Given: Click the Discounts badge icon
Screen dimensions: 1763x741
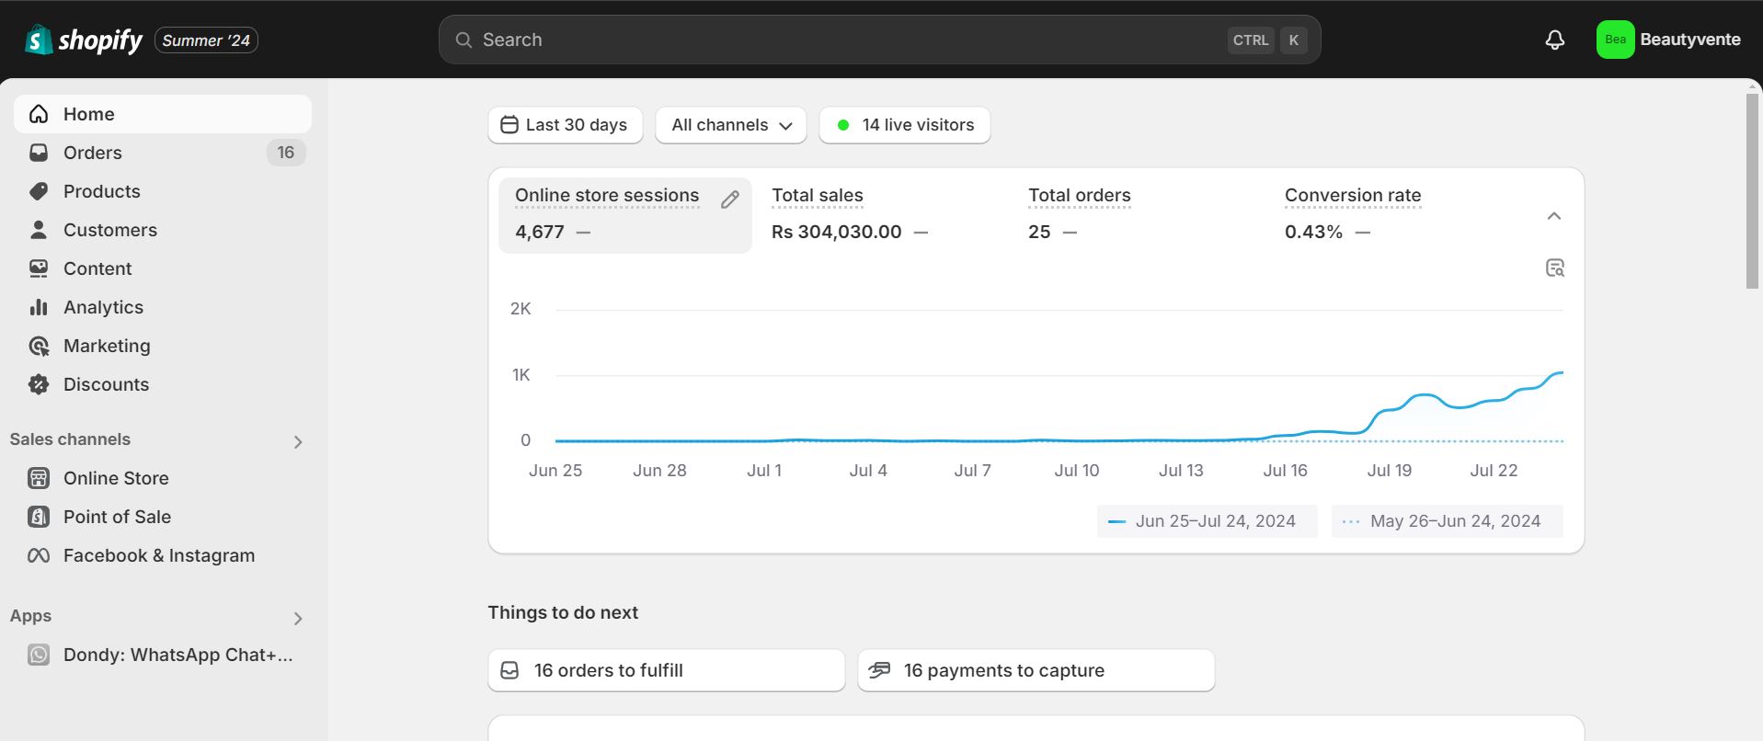Looking at the screenshot, I should 39,384.
